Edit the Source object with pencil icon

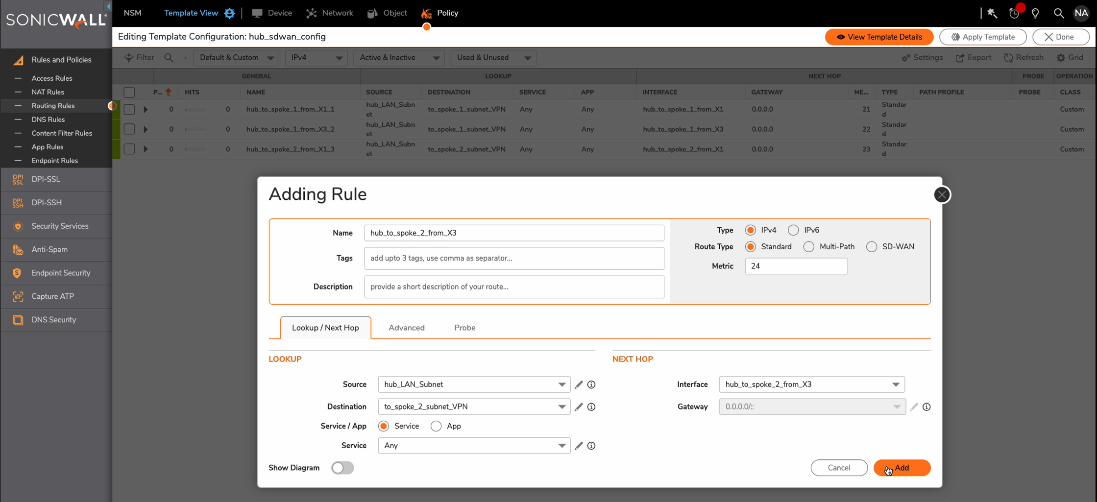click(x=579, y=384)
